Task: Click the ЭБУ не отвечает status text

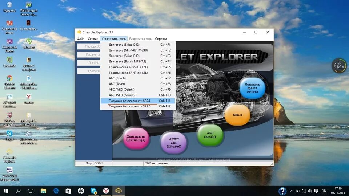Action: tap(156, 163)
